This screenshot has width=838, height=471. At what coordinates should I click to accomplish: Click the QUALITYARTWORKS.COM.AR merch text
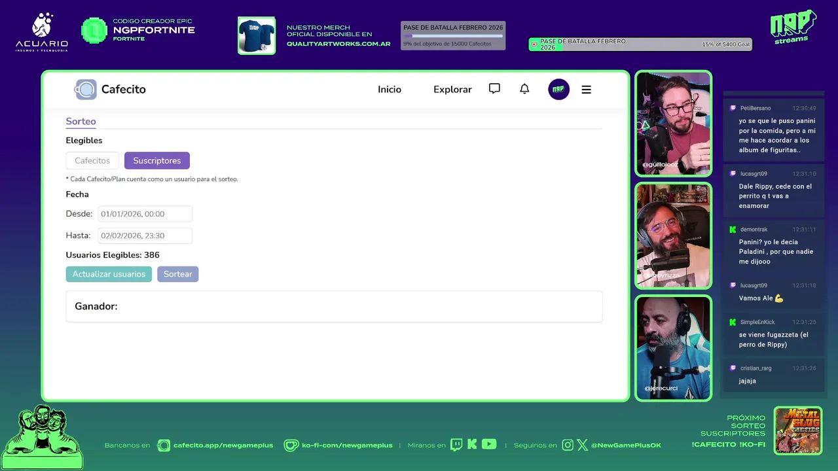[338, 44]
